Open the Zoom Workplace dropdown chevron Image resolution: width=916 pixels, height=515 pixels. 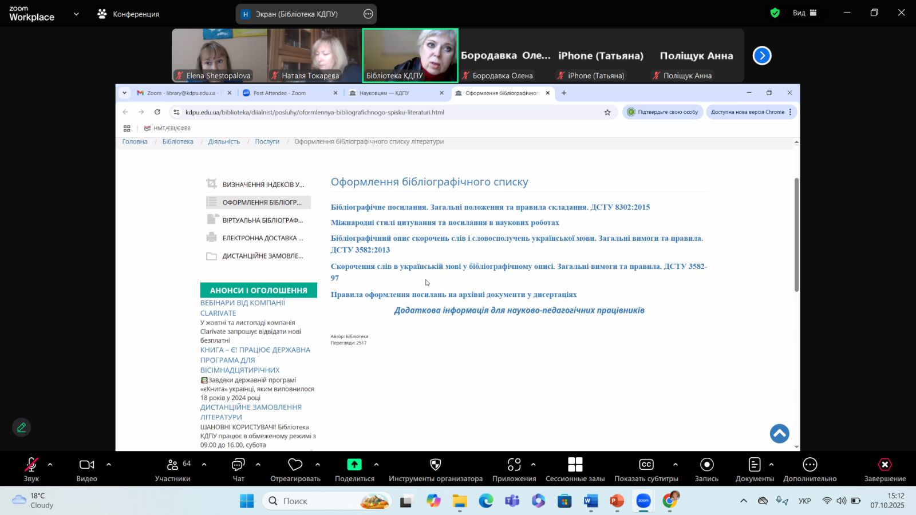(76, 14)
